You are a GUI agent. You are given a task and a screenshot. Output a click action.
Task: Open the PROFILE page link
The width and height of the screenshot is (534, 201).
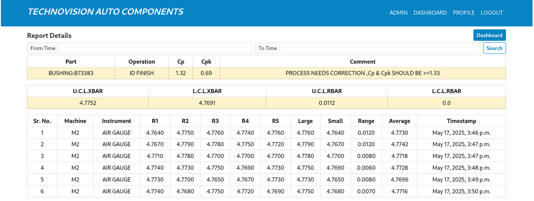(x=464, y=13)
